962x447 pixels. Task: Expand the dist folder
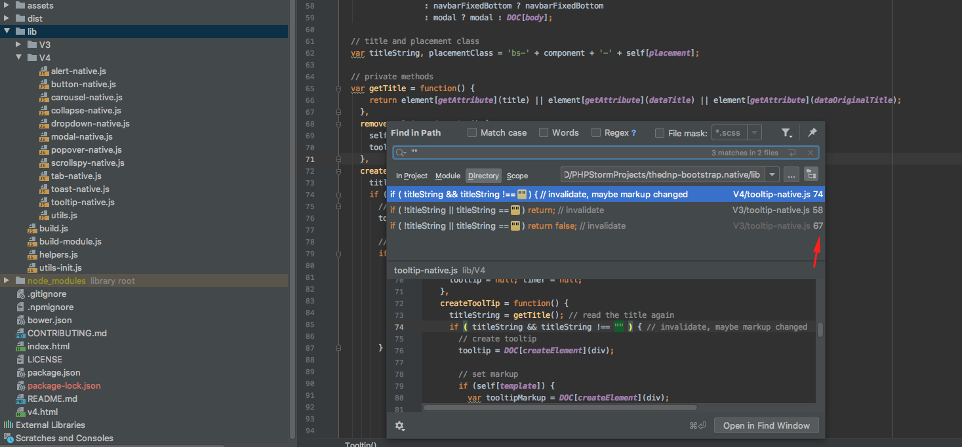(7, 18)
